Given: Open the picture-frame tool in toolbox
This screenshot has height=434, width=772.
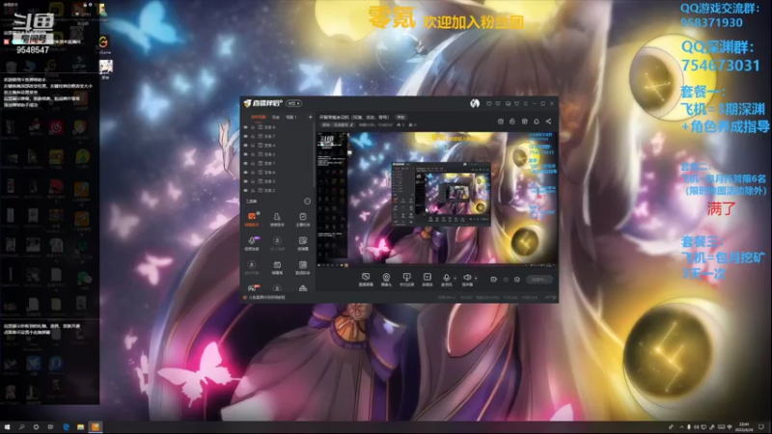Looking at the screenshot, I should pos(303,243).
